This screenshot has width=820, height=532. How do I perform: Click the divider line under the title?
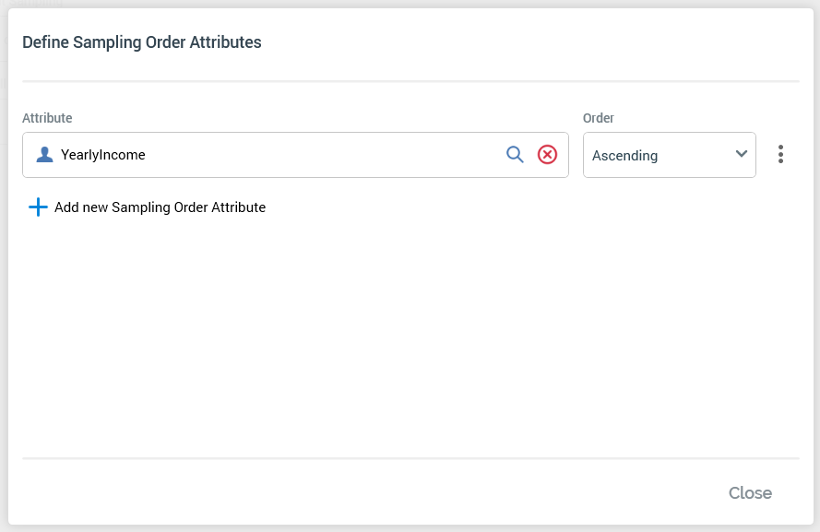pos(410,82)
